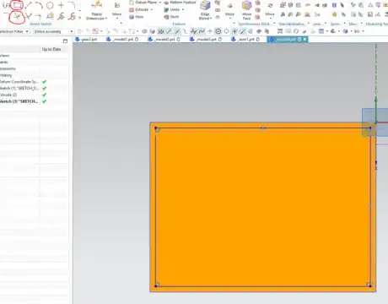Select Extrude (2) in Part Navigator

coord(8,95)
